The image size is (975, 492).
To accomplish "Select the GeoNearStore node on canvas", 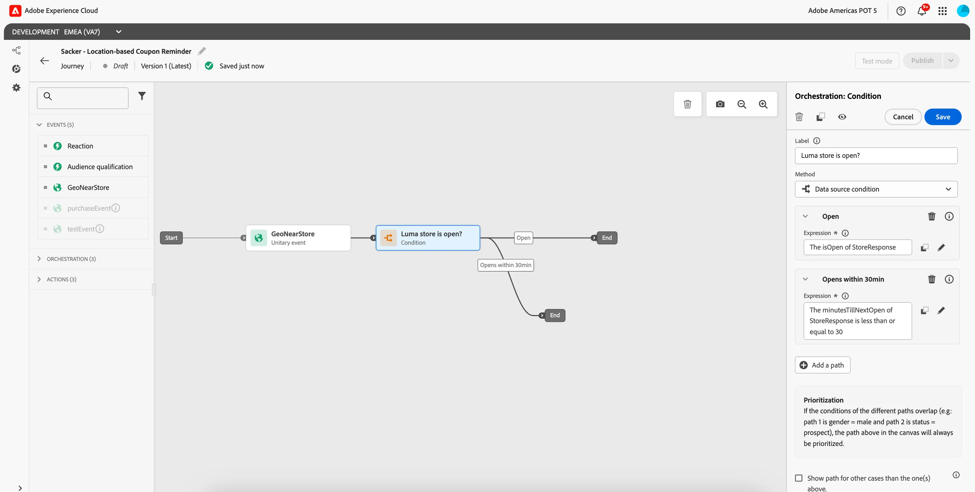I will pos(298,238).
